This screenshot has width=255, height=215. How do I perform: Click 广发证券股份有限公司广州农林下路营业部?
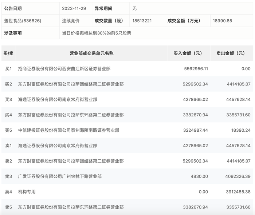60,176
